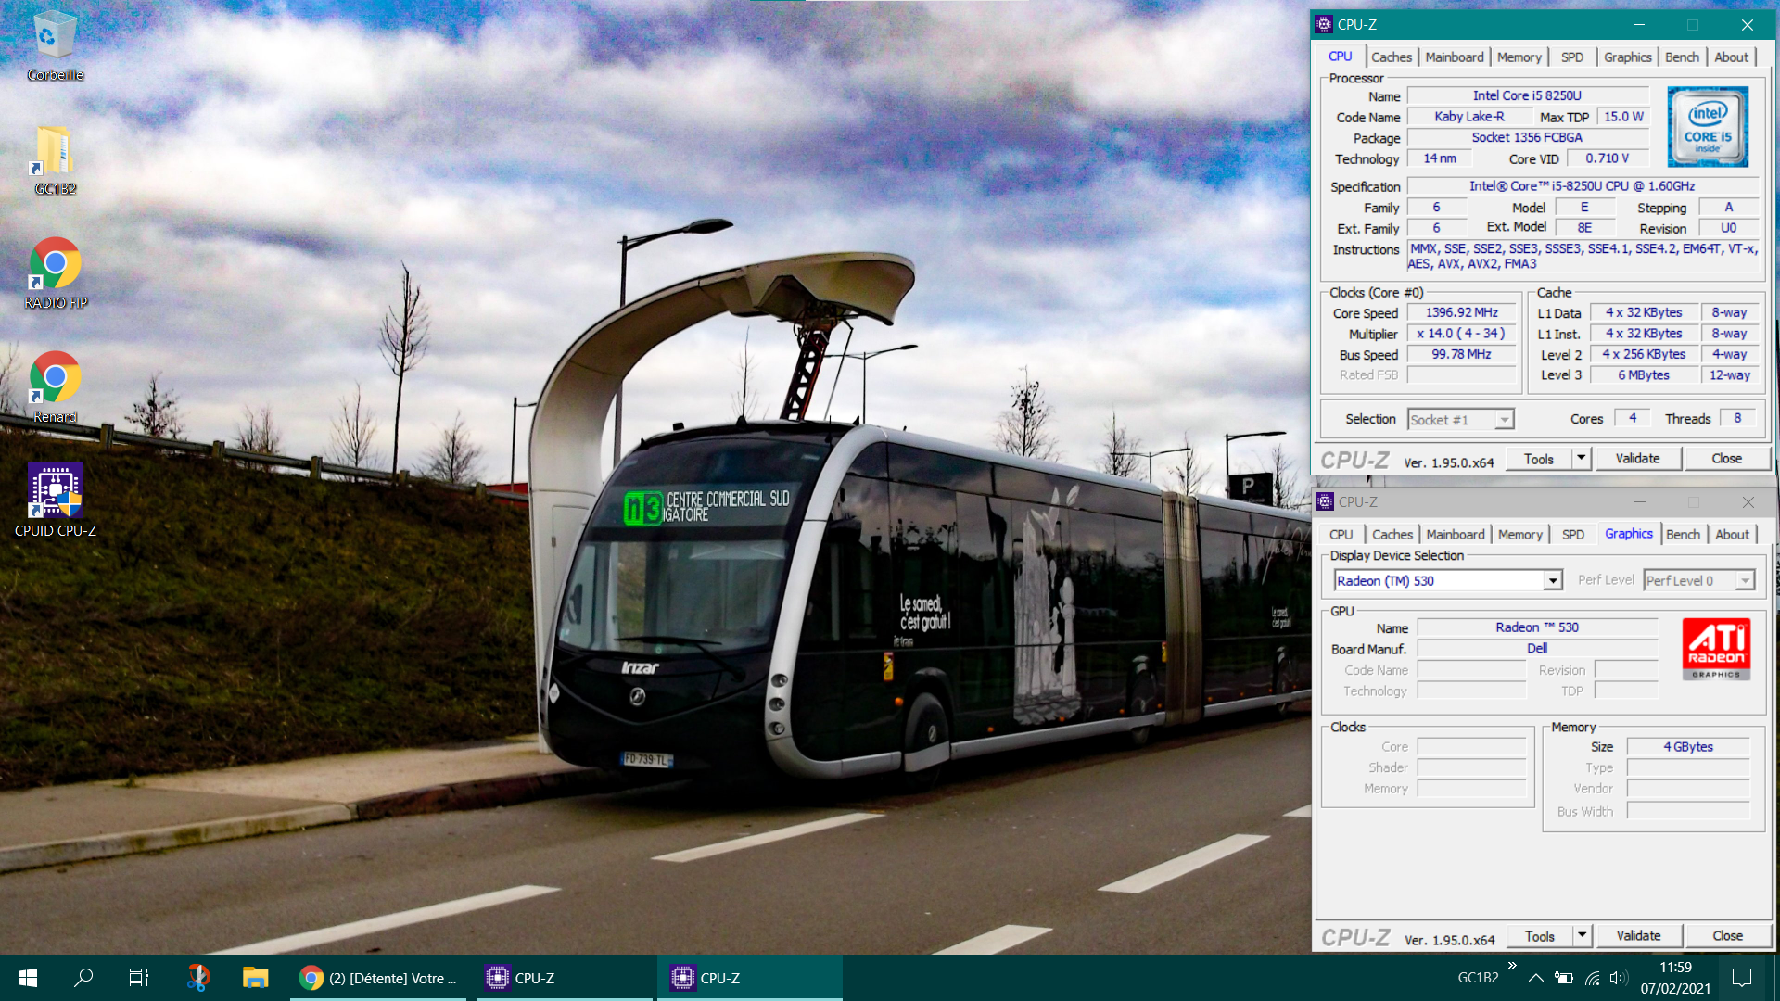The image size is (1780, 1001).
Task: Click the ATI Radeon Graphics logo
Action: (1716, 648)
